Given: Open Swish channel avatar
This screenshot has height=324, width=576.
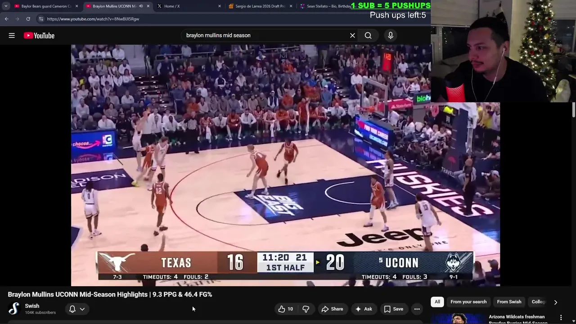Looking at the screenshot, I should (x=14, y=309).
